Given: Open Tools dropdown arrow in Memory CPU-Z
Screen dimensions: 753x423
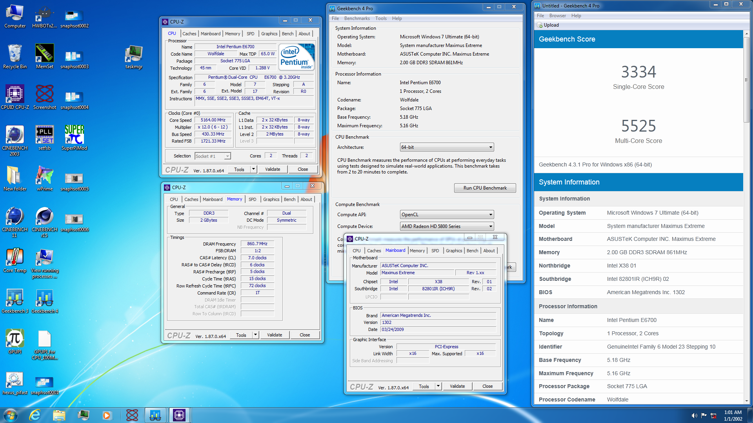Looking at the screenshot, I should coord(256,335).
